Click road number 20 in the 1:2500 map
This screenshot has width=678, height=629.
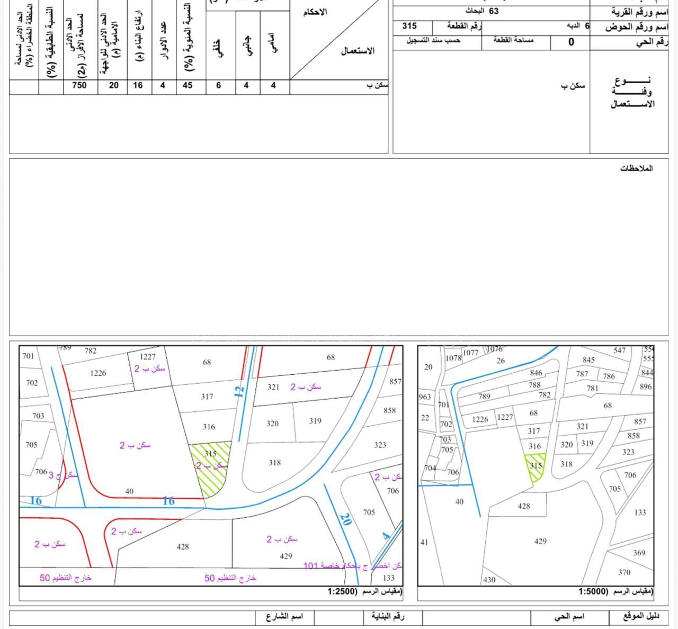click(345, 519)
